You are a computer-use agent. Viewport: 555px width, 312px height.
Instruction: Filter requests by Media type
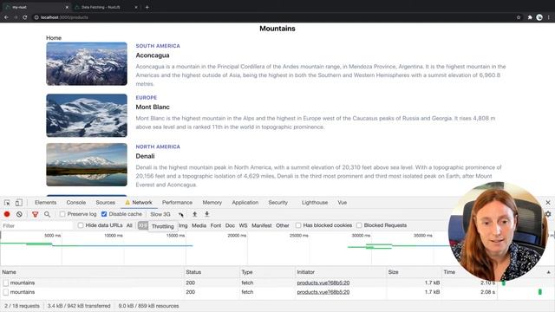pos(199,225)
